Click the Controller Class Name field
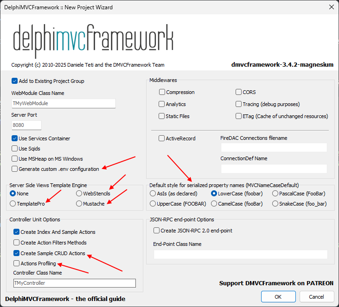 [75, 283]
